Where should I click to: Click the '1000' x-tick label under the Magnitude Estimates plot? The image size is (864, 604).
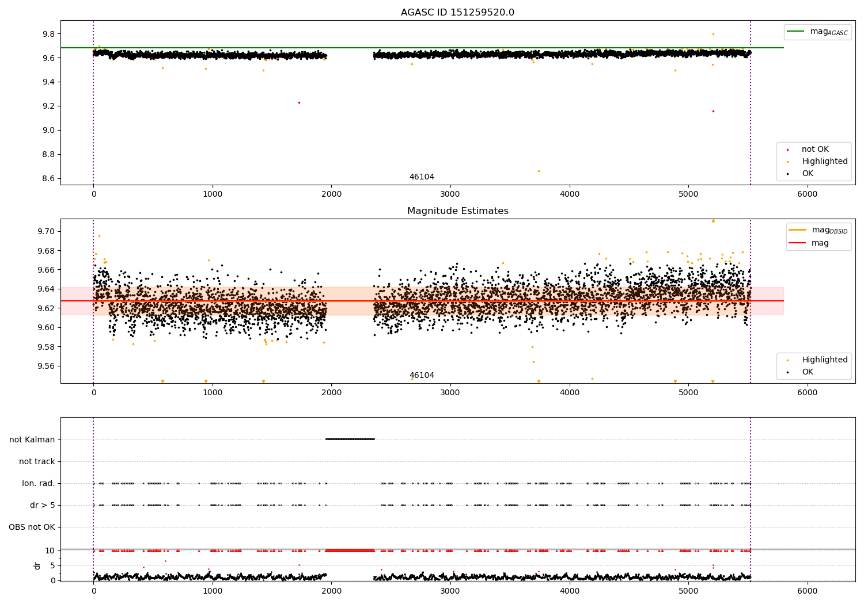(x=213, y=393)
